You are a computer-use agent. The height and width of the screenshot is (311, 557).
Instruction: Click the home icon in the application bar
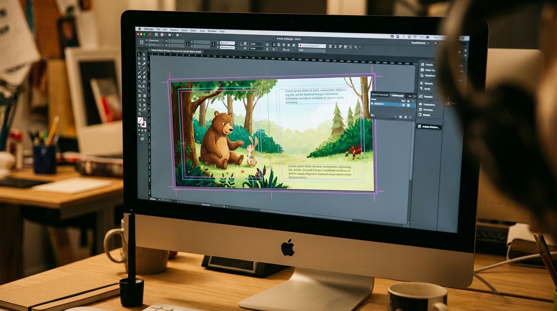click(x=150, y=34)
